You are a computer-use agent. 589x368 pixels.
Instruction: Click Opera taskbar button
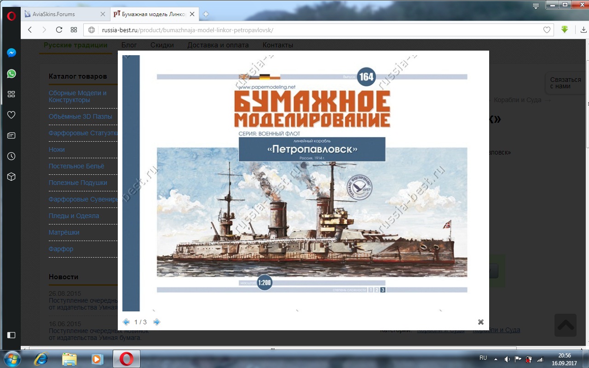(x=126, y=359)
